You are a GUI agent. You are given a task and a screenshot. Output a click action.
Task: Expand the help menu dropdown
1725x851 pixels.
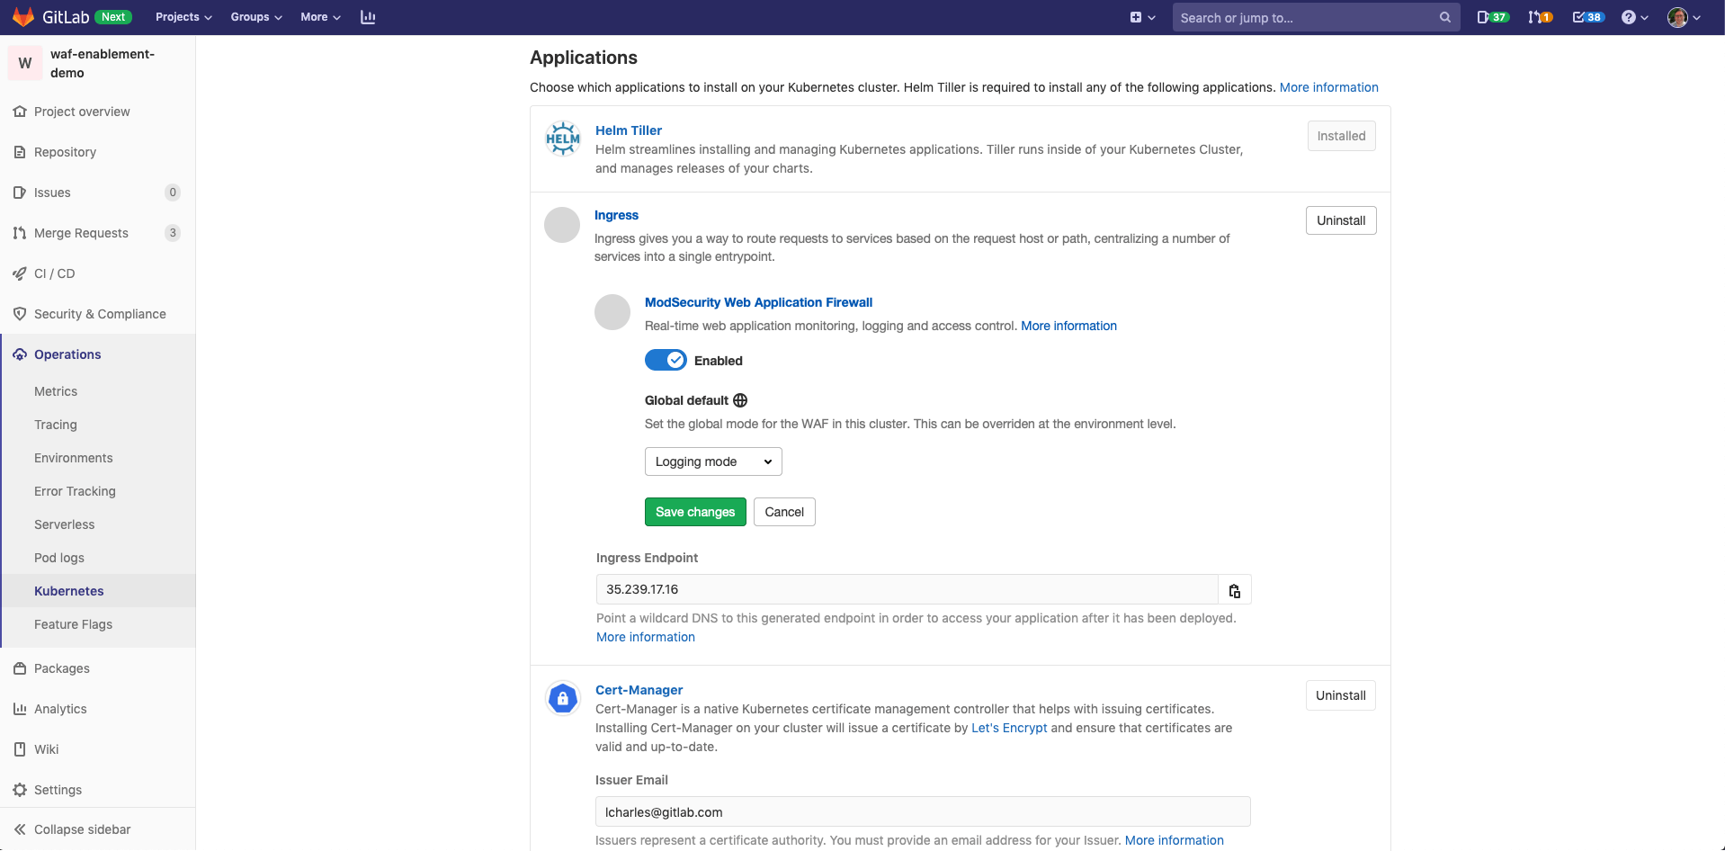point(1635,17)
